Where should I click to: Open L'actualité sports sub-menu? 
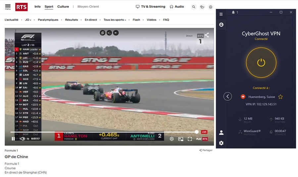point(11,20)
